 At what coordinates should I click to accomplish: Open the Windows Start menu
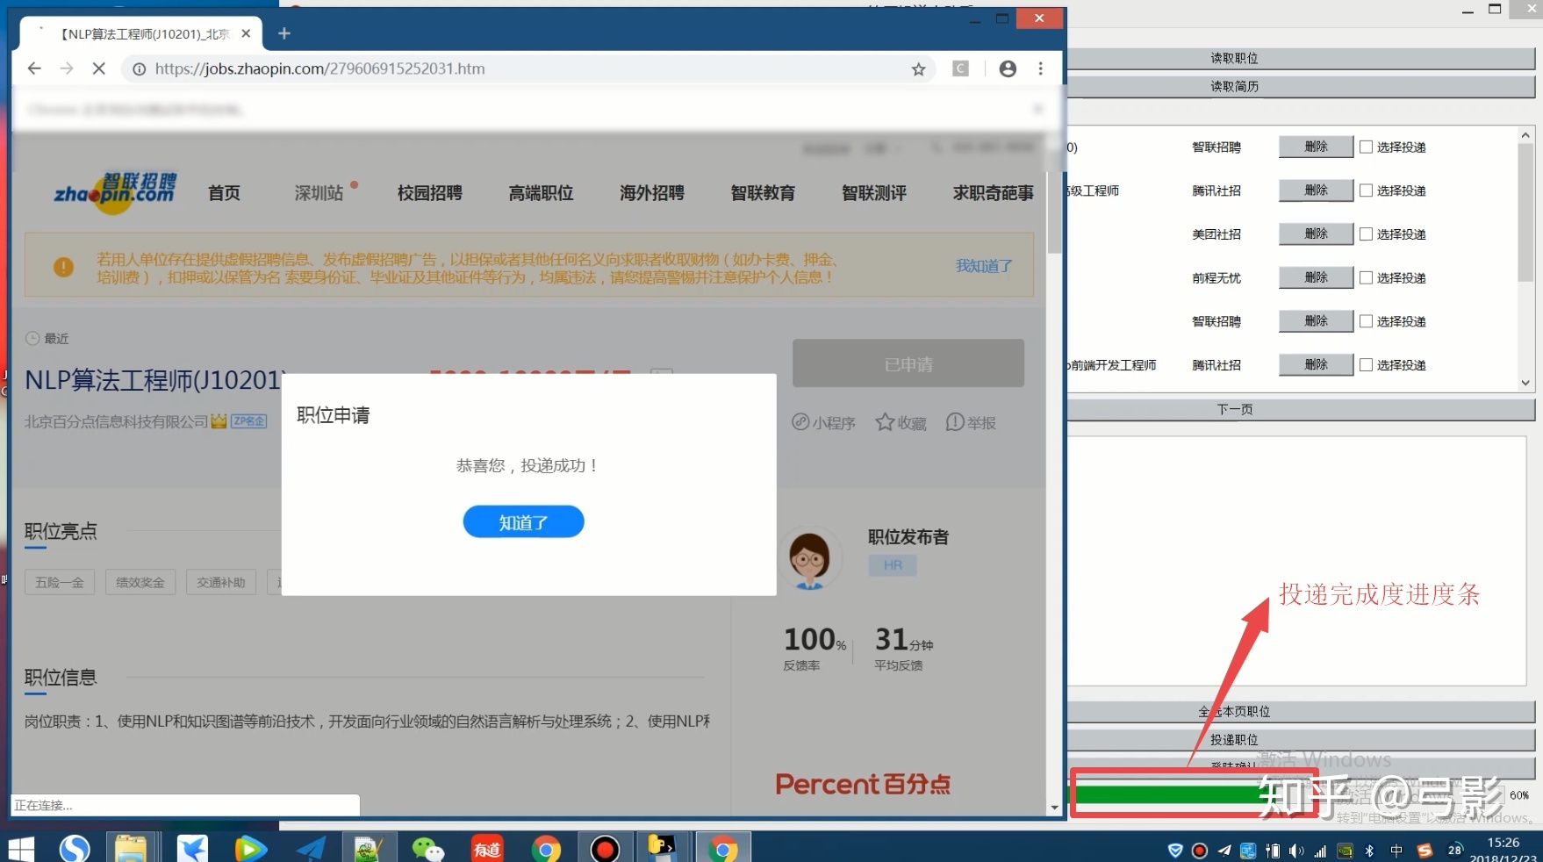click(x=20, y=849)
